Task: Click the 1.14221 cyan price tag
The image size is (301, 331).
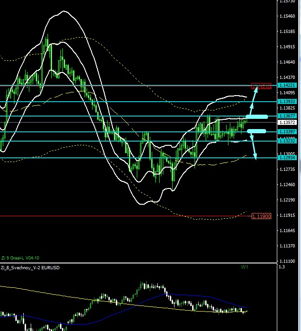Action: 287,85
